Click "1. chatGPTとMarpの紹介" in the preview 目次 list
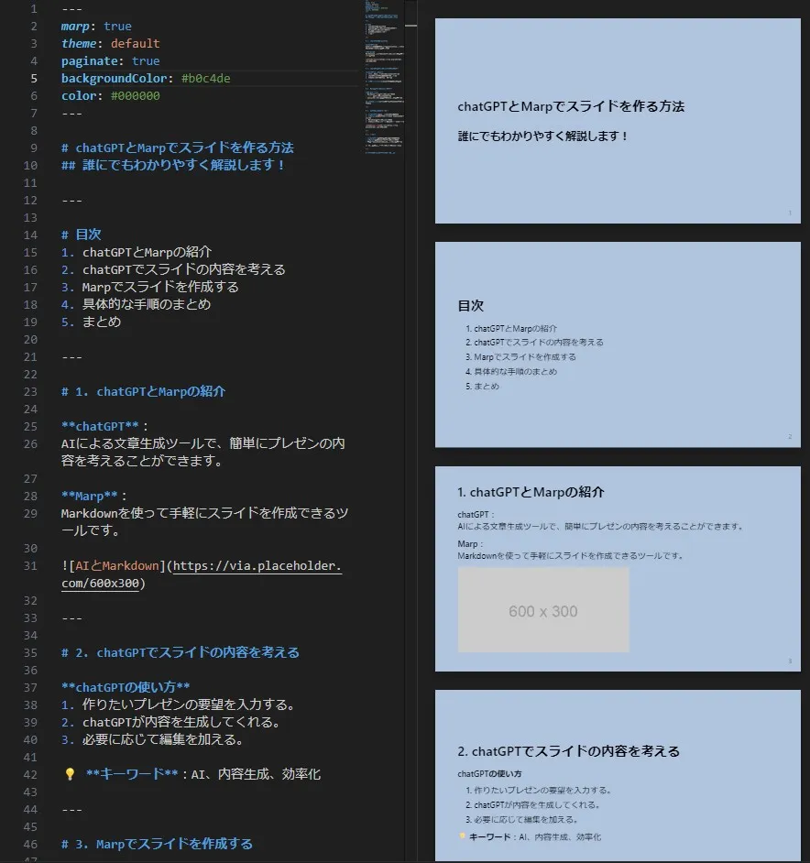810x863 pixels. [511, 329]
